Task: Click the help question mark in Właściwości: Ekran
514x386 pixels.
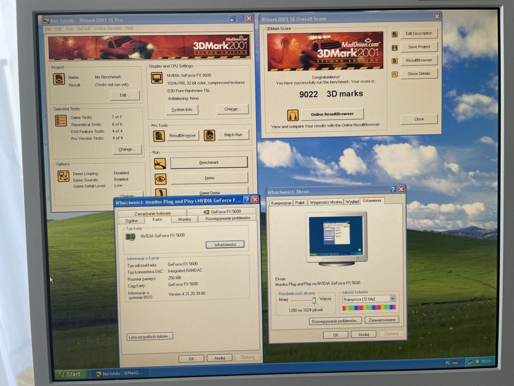Action: coord(393,189)
